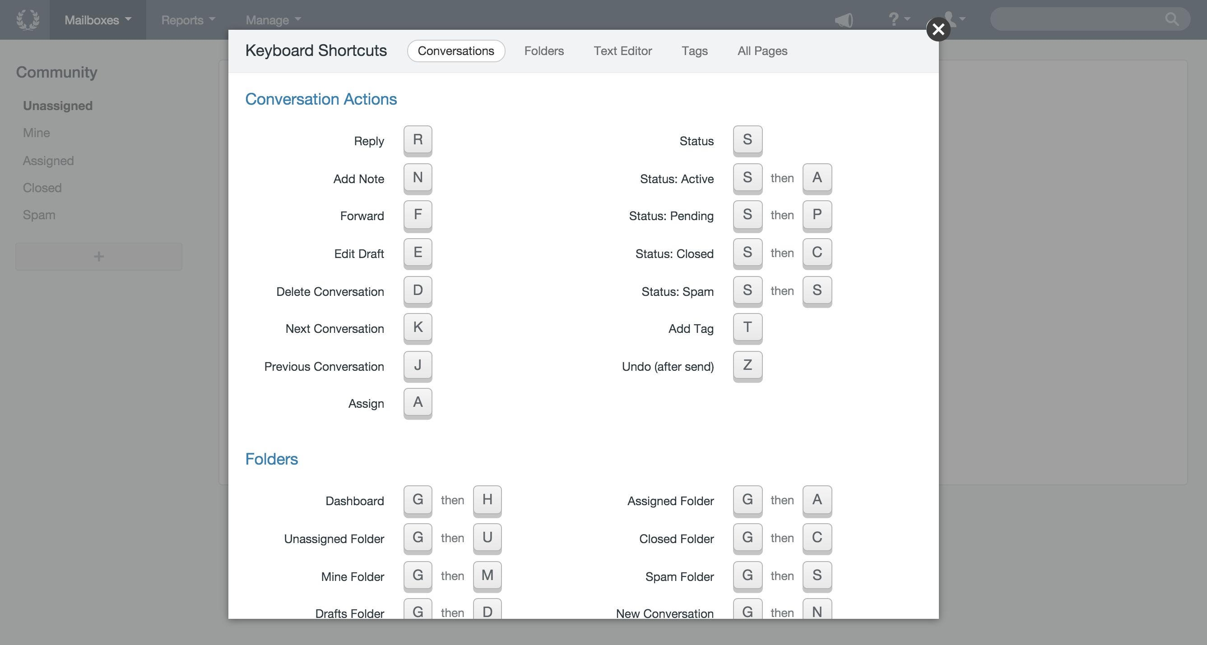This screenshot has height=645, width=1207.
Task: Click the Help Scout laurel logo
Action: (28, 20)
